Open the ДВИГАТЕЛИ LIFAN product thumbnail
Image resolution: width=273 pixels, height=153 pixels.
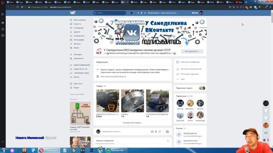107,101
